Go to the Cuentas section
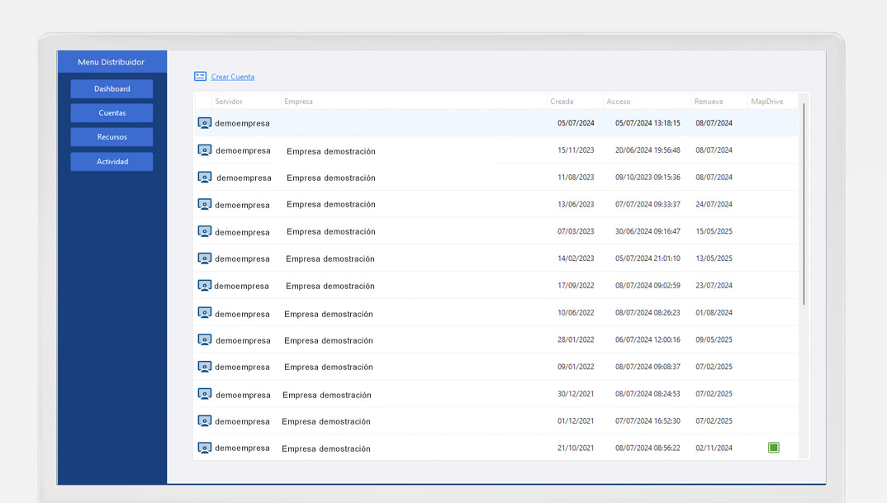The width and height of the screenshot is (887, 503). pos(112,112)
